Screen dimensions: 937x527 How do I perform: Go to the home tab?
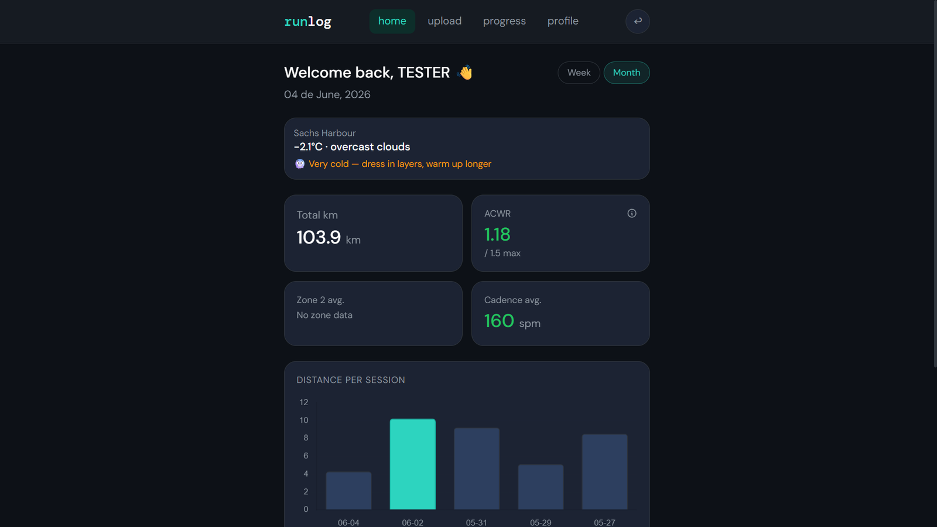392,21
